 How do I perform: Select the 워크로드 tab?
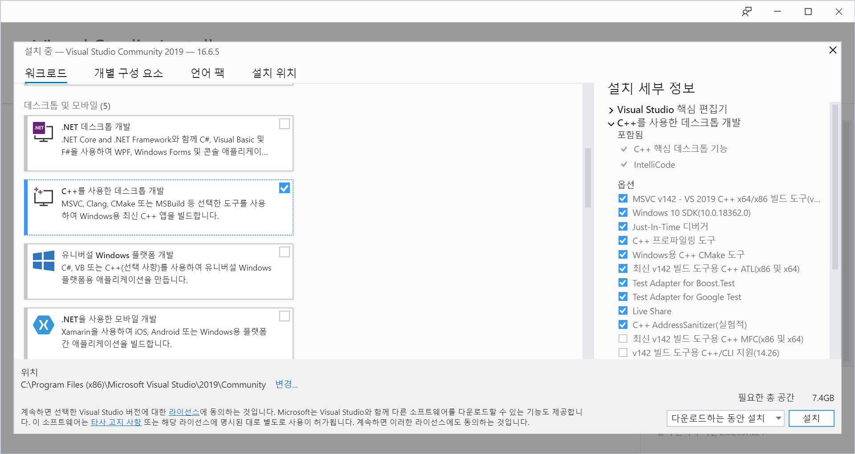pos(46,73)
